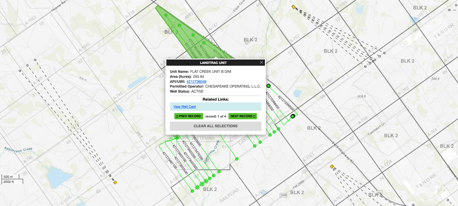Open the View Well Card link
Screen dimensions: 458x206
coord(184,107)
